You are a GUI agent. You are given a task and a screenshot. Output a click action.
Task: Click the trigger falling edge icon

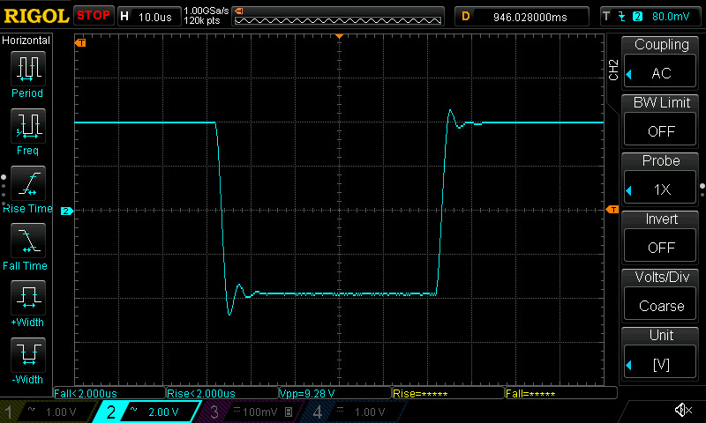[622, 17]
